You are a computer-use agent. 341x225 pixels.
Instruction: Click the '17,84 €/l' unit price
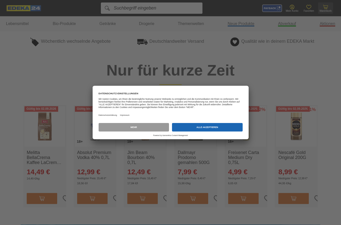click(x=133, y=183)
